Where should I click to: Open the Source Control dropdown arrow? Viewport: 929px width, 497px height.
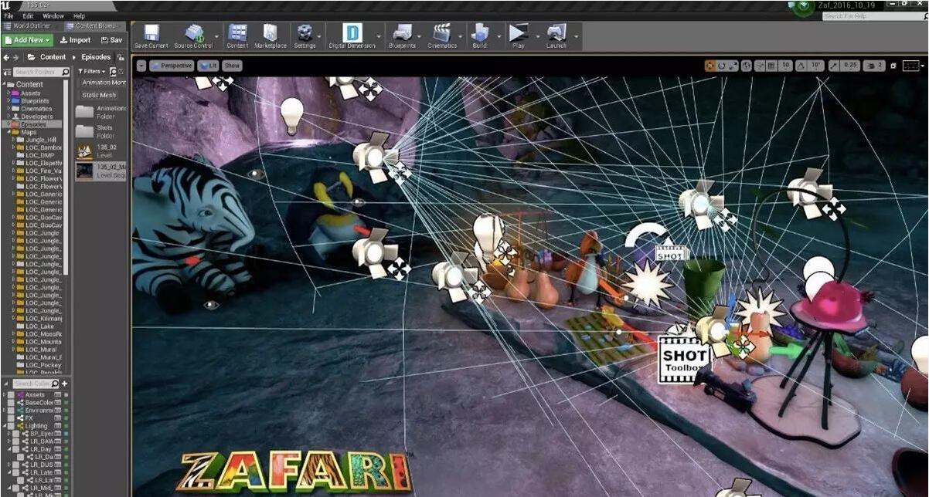pyautogui.click(x=216, y=35)
